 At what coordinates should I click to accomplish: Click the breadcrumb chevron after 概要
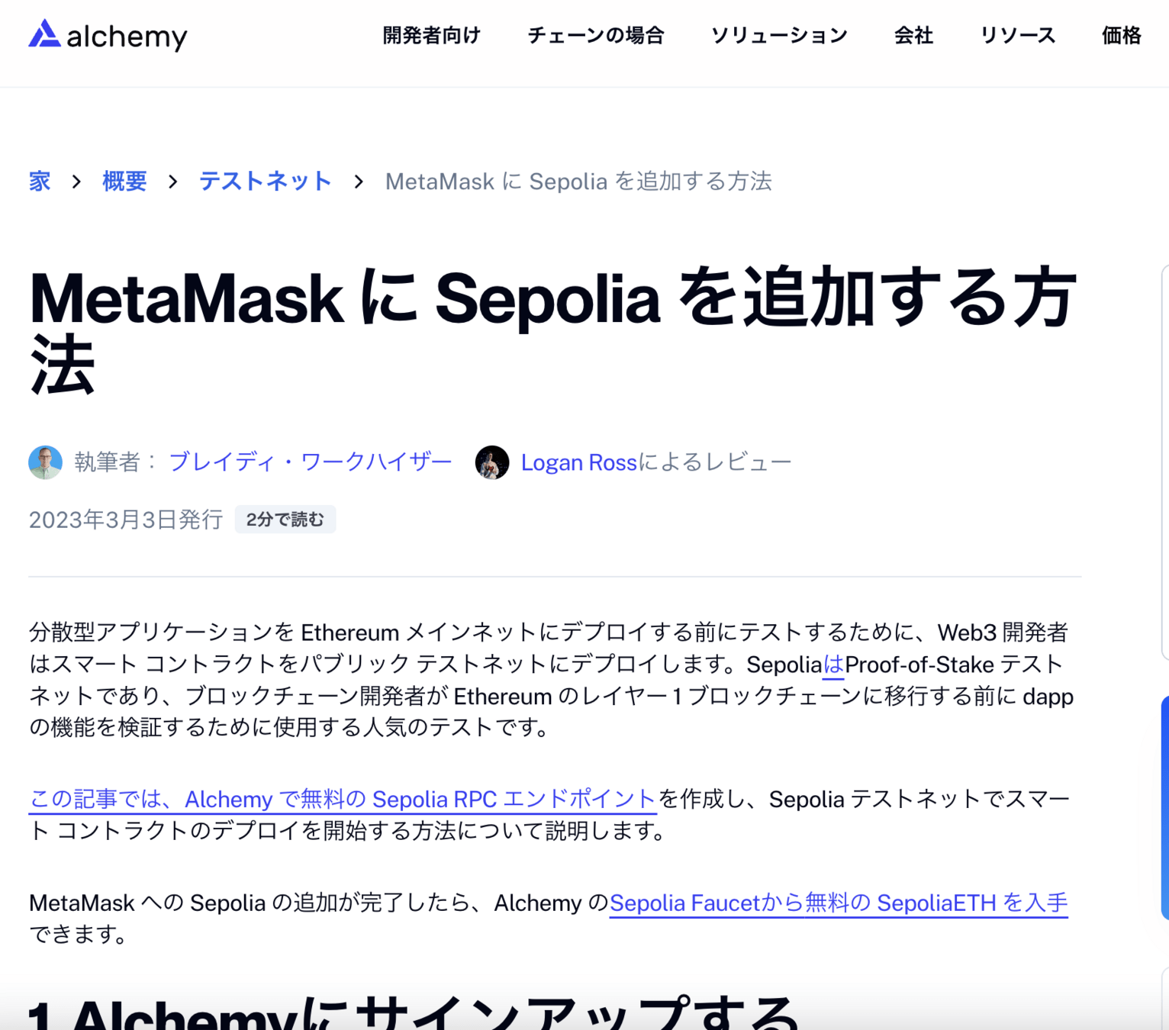coord(173,182)
